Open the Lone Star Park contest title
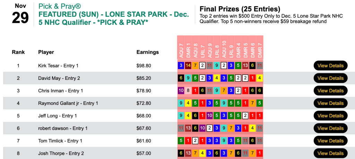355x159 pixels. (x=114, y=19)
